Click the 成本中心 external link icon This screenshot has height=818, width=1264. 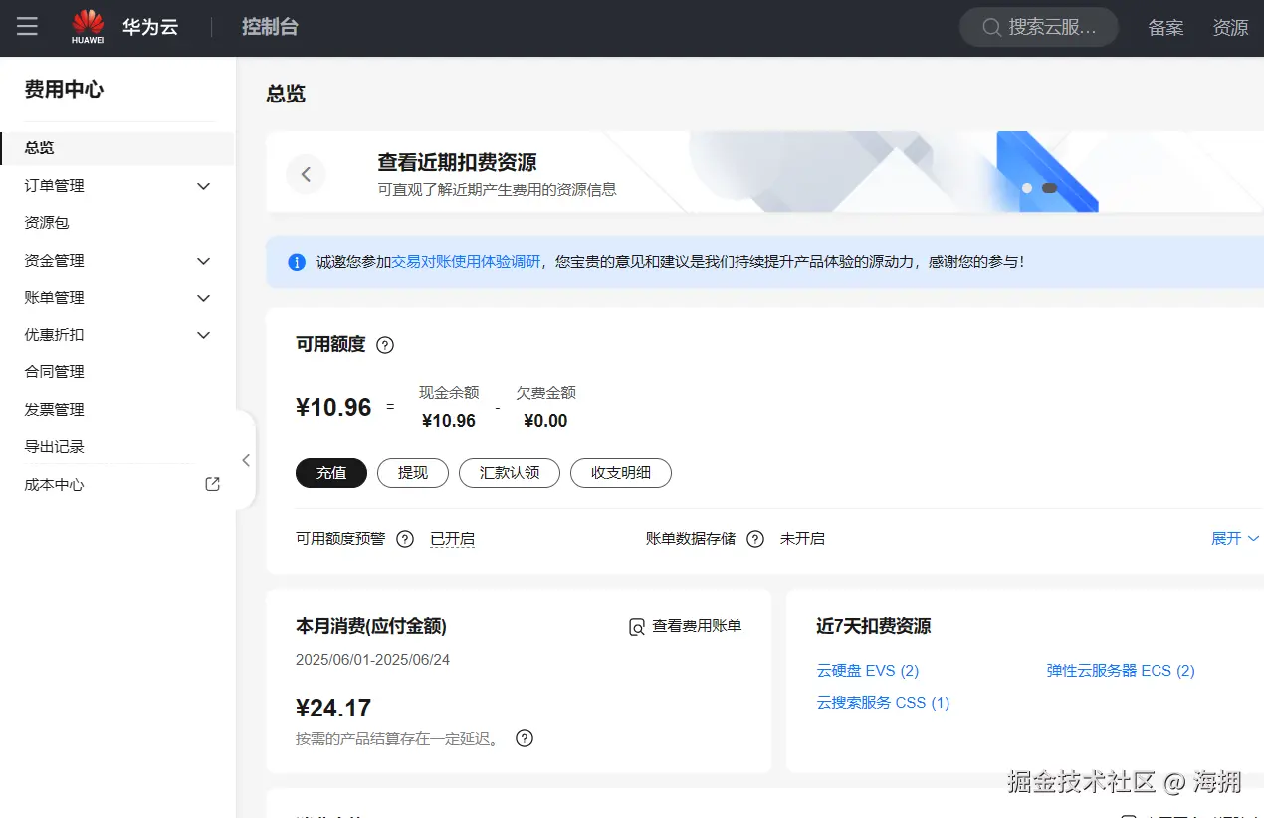[211, 483]
